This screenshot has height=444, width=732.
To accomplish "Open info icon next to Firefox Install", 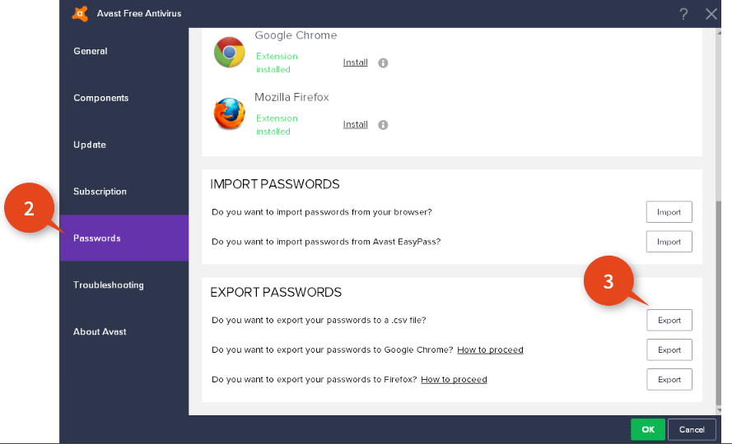I will (x=383, y=125).
